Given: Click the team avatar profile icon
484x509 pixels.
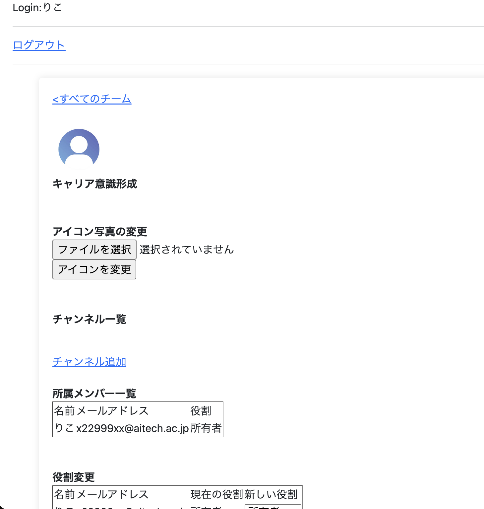Looking at the screenshot, I should (x=79, y=149).
